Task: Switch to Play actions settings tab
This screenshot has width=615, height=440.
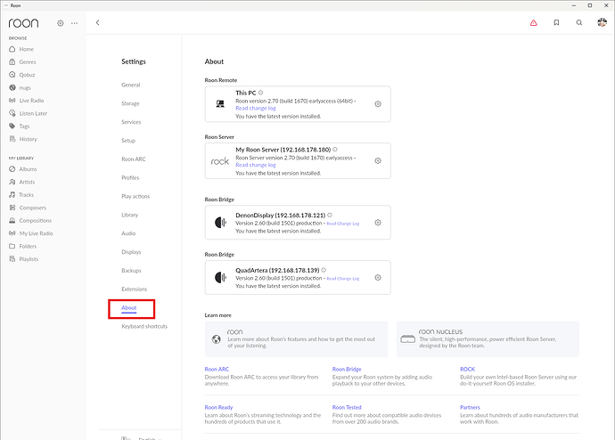Action: (x=135, y=196)
